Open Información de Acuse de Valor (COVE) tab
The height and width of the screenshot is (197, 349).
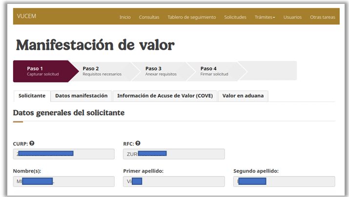pos(164,96)
